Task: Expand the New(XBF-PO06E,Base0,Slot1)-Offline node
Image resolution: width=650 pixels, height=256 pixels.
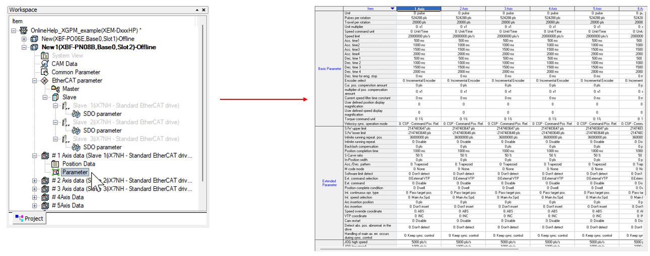Action: (25, 39)
